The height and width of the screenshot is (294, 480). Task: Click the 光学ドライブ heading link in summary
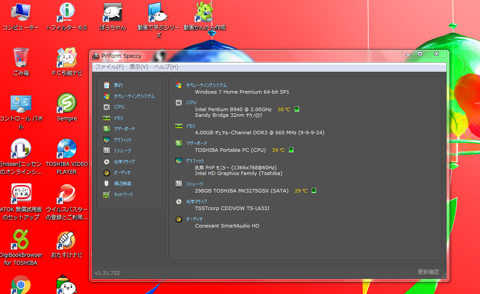[x=197, y=202]
